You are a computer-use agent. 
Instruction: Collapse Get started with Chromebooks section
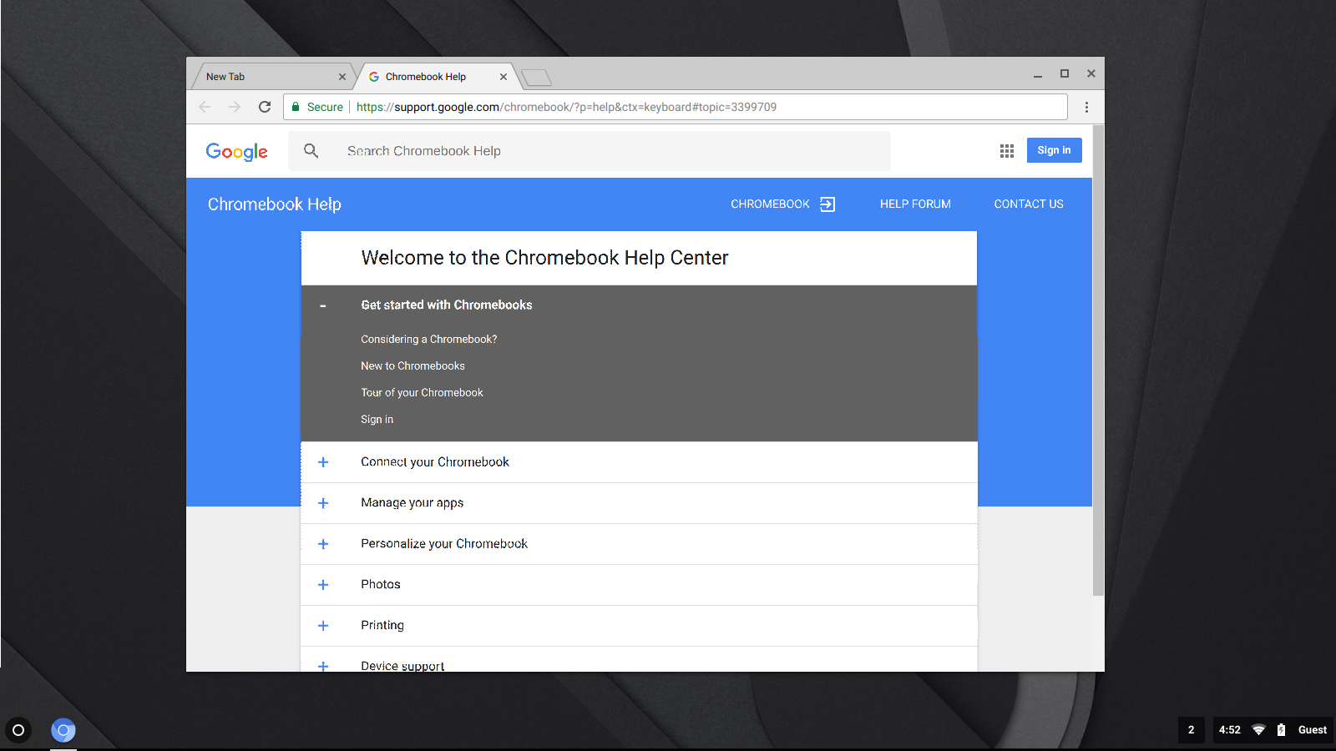point(323,305)
